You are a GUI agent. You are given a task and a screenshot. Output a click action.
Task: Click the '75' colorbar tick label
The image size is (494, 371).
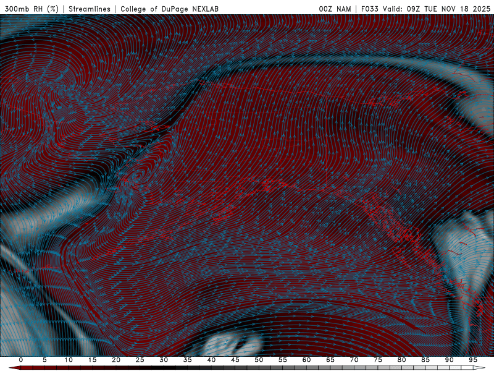[378, 360]
